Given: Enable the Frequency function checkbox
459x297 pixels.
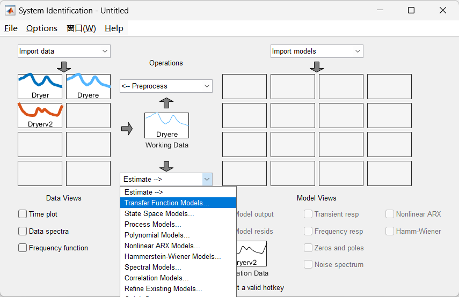Looking at the screenshot, I should pos(23,248).
